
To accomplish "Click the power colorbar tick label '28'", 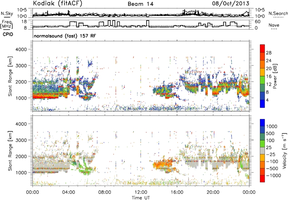I will 269,53.
